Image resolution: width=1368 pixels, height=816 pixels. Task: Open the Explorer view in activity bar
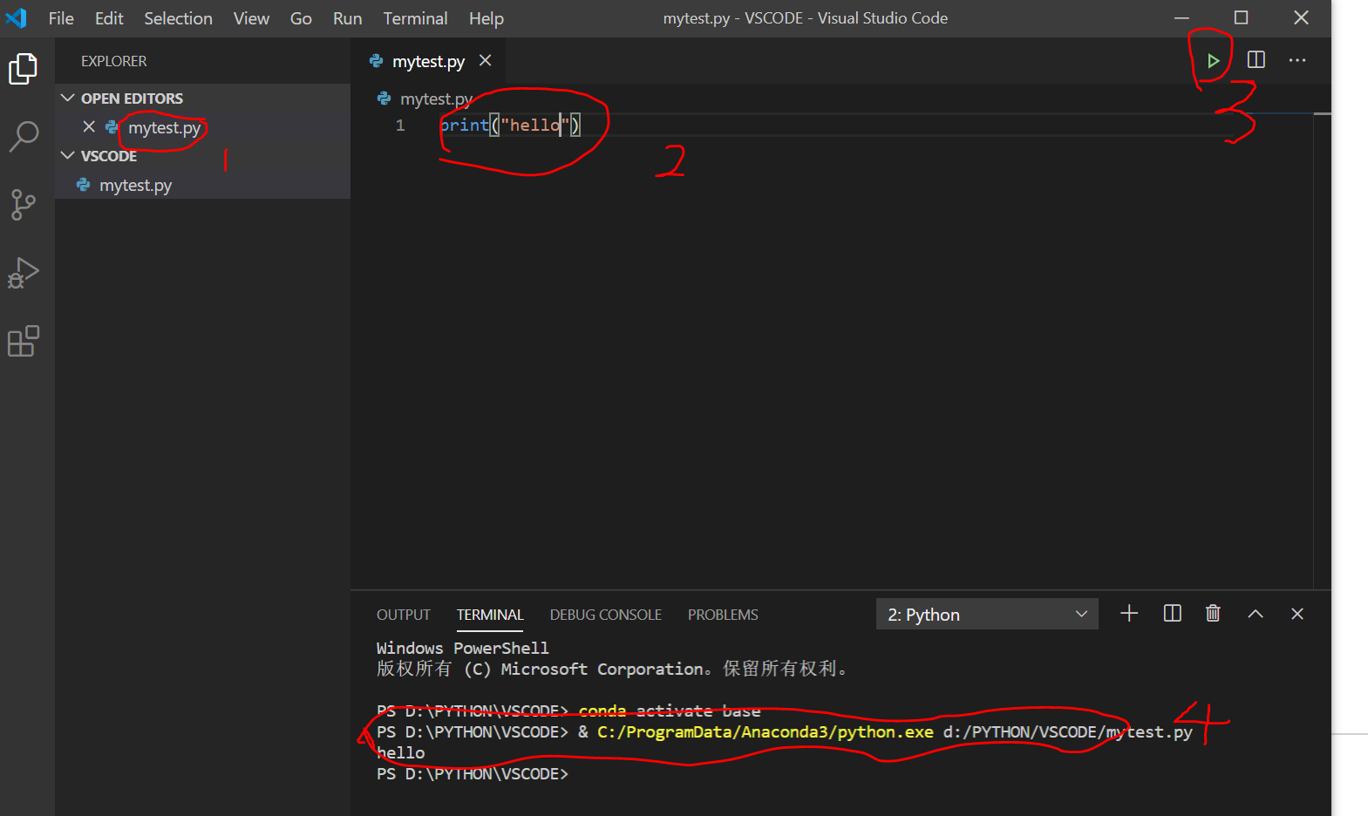24,69
